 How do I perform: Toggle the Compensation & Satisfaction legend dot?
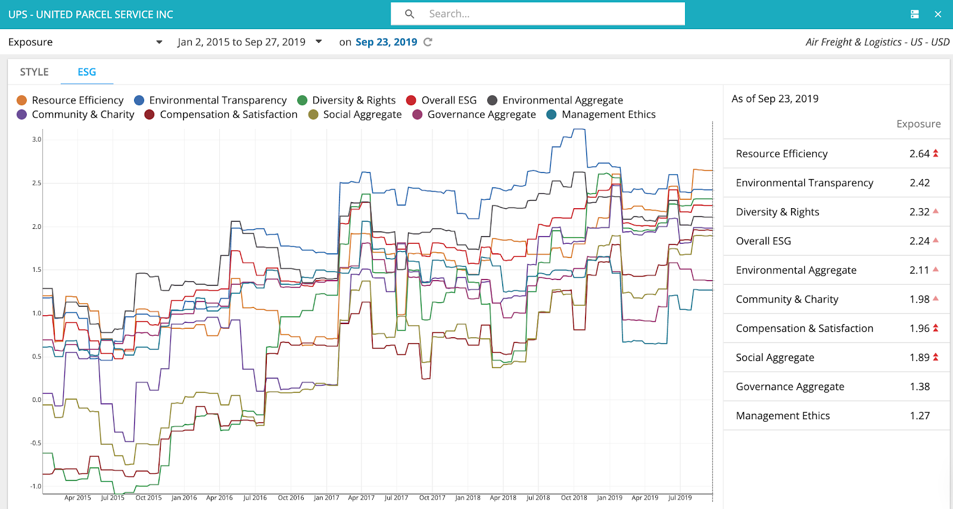click(150, 114)
